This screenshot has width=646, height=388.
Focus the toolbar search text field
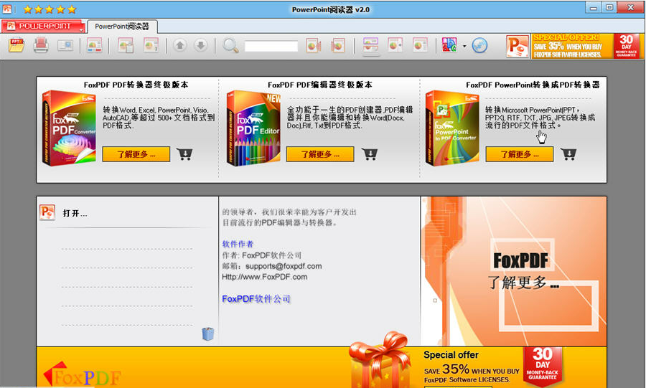point(271,46)
